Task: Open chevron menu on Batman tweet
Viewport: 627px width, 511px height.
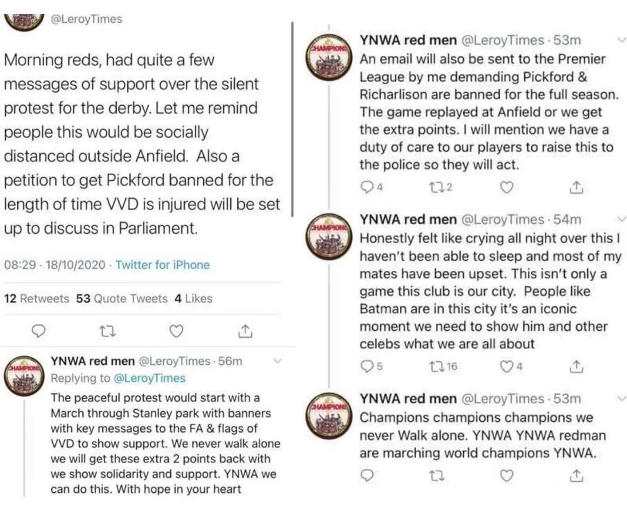Action: (622, 219)
